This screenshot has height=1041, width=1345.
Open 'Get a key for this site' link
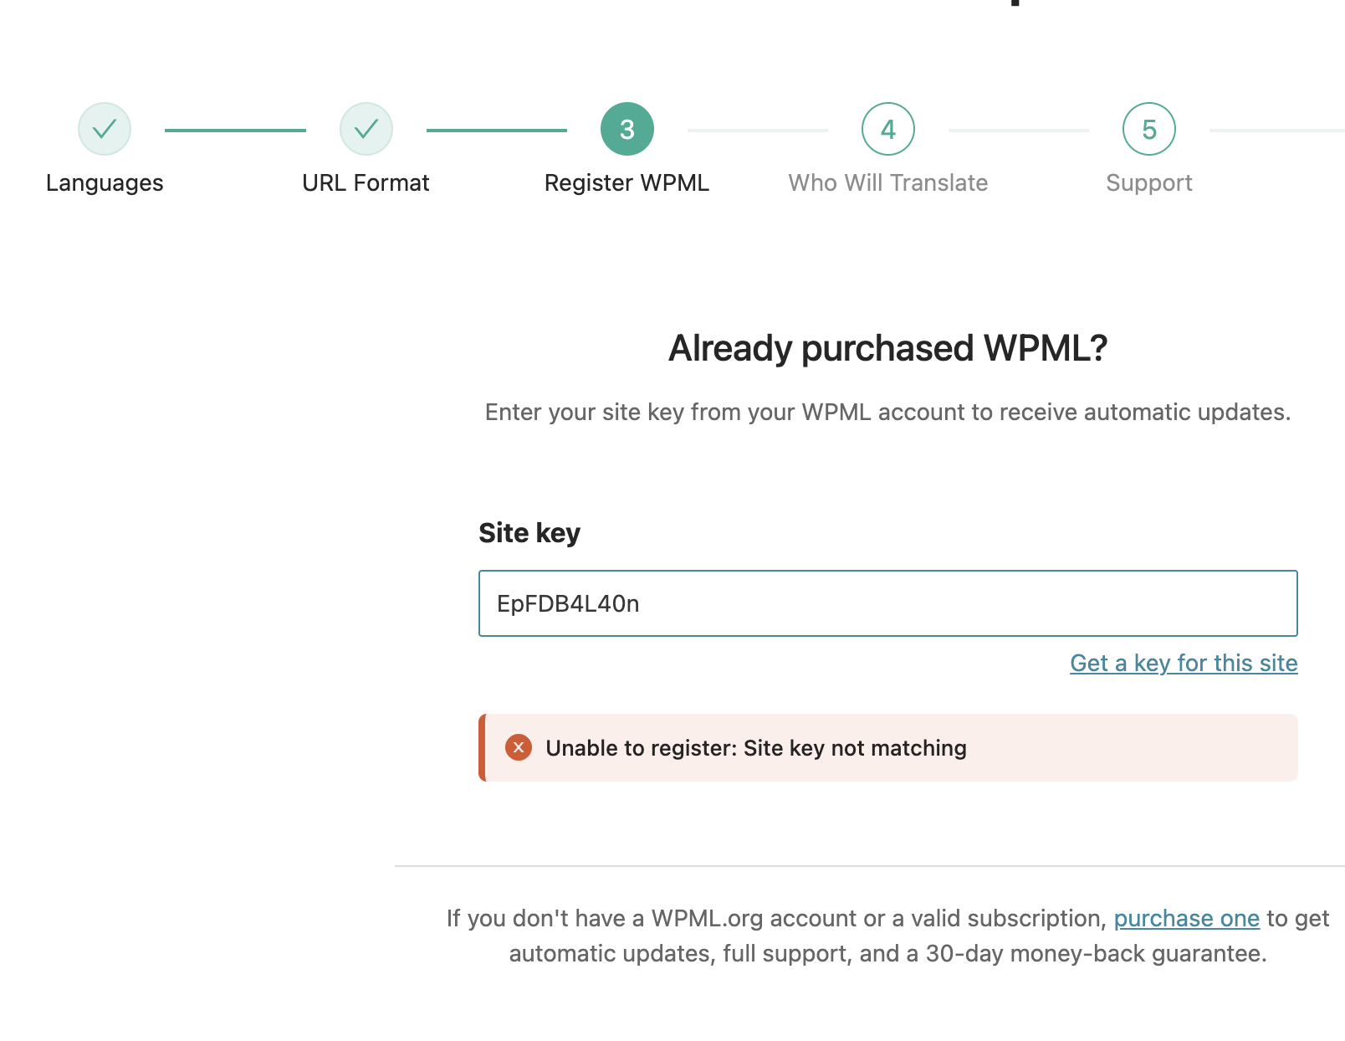[1183, 663]
